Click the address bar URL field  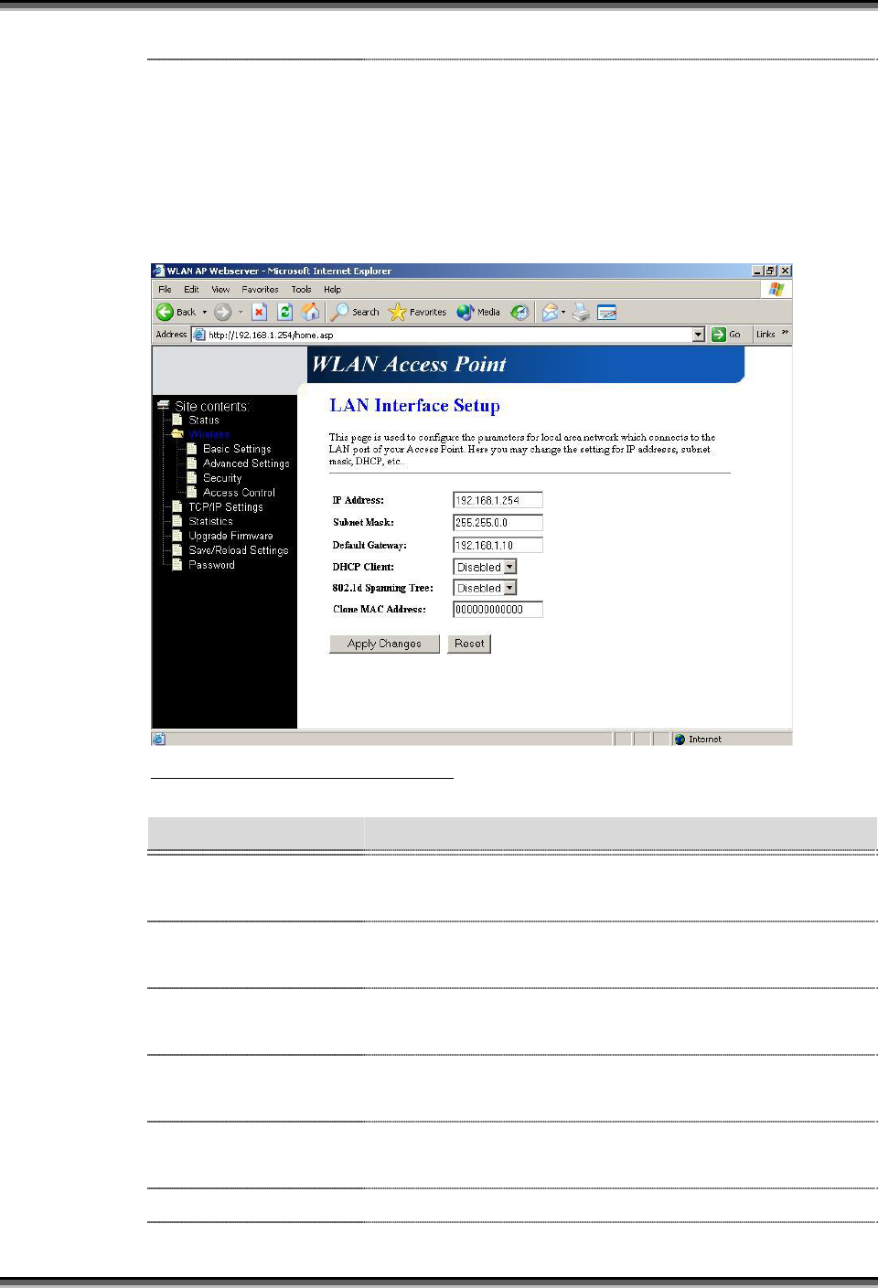(448, 335)
